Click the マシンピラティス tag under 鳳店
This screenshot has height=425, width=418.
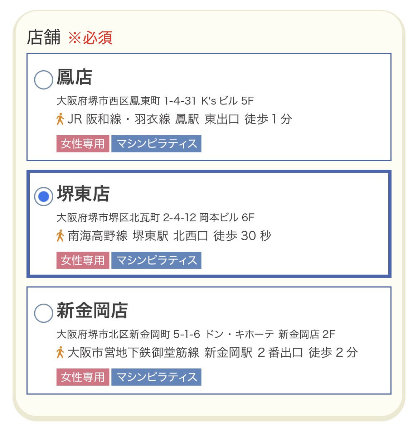pyautogui.click(x=156, y=144)
